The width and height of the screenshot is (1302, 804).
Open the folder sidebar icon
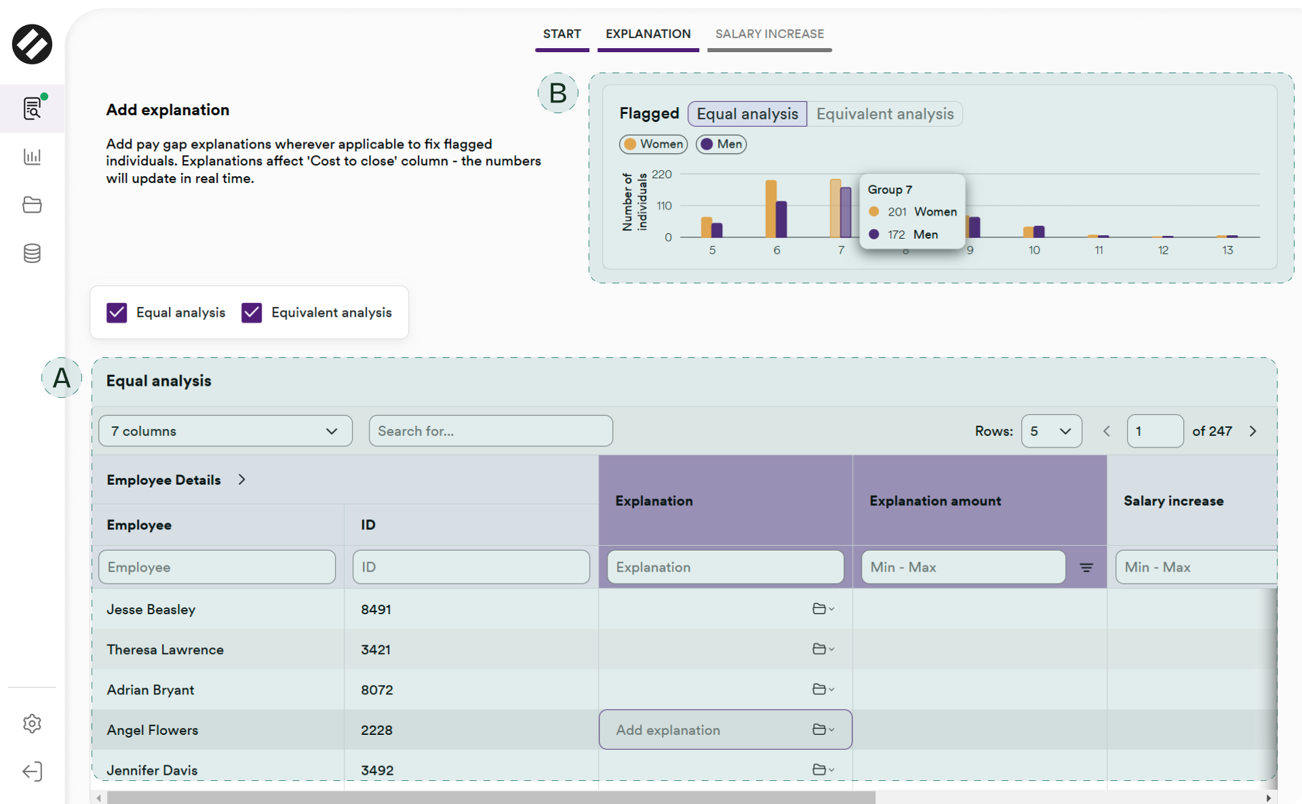point(32,205)
